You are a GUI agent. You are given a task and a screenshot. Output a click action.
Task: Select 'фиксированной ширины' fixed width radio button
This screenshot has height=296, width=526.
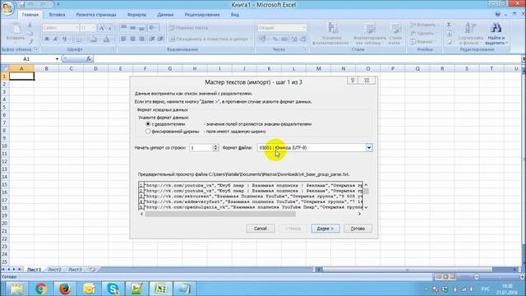point(148,132)
